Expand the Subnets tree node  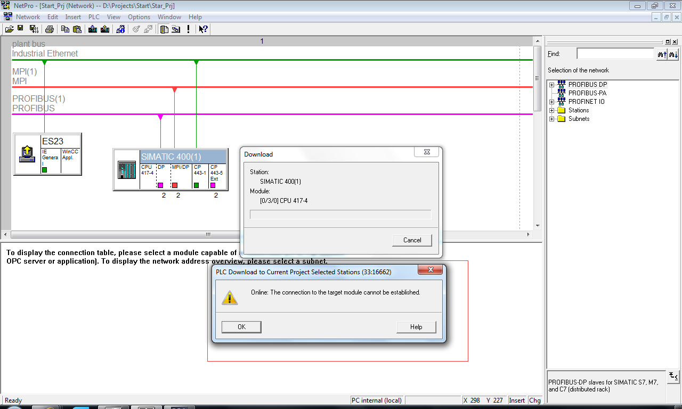[x=552, y=119]
